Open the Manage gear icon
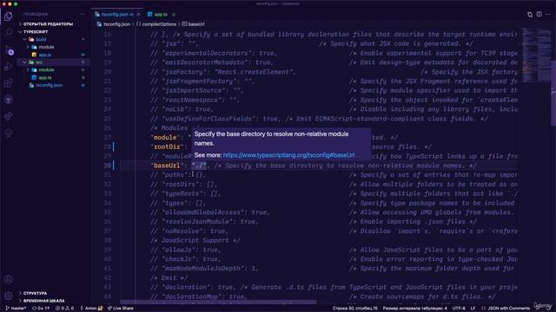Screen dimensions: 556x312 pyautogui.click(x=9, y=296)
